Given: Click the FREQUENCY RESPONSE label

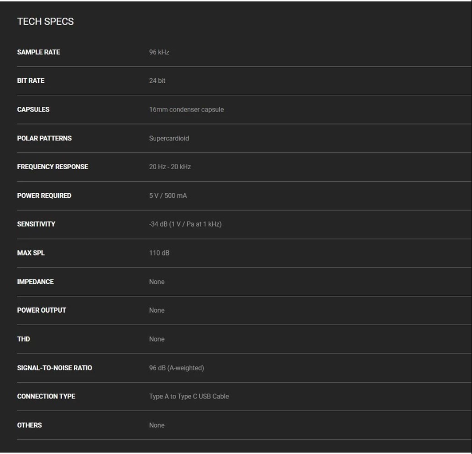Looking at the screenshot, I should (x=53, y=167).
